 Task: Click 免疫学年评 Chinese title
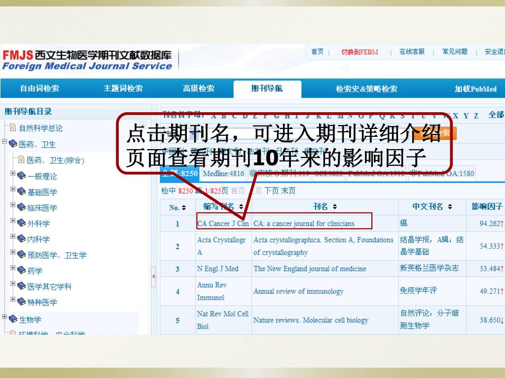point(418,290)
